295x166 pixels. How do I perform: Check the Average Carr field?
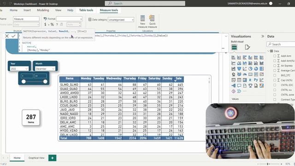point(275,71)
